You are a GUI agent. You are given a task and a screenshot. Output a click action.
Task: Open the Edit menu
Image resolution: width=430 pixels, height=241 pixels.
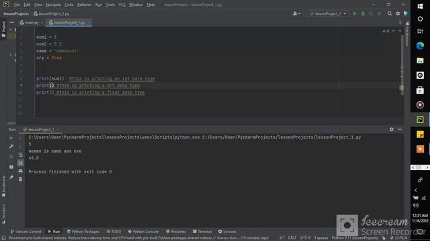[27, 5]
